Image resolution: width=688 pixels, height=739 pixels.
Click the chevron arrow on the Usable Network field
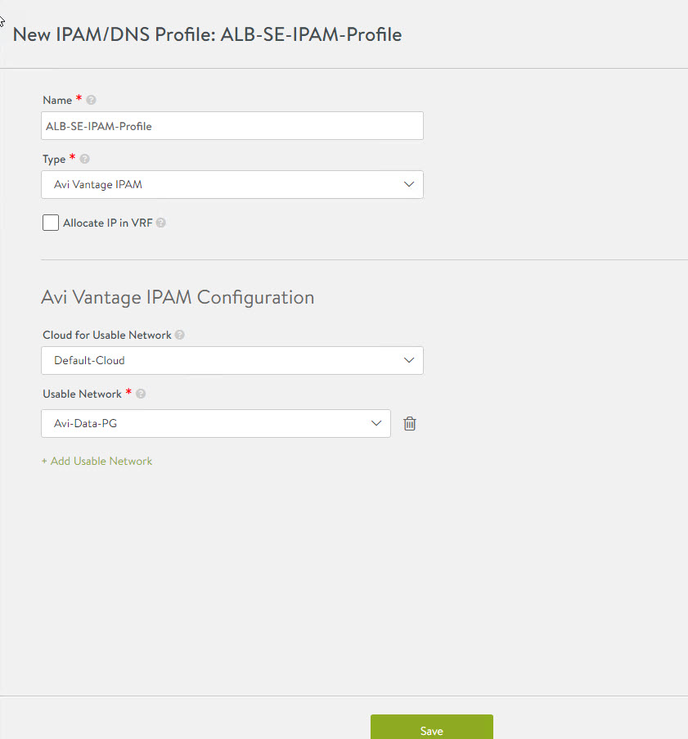pyautogui.click(x=376, y=423)
